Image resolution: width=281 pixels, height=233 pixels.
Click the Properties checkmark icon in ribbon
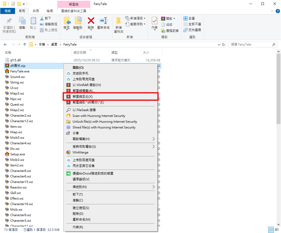coord(154,21)
